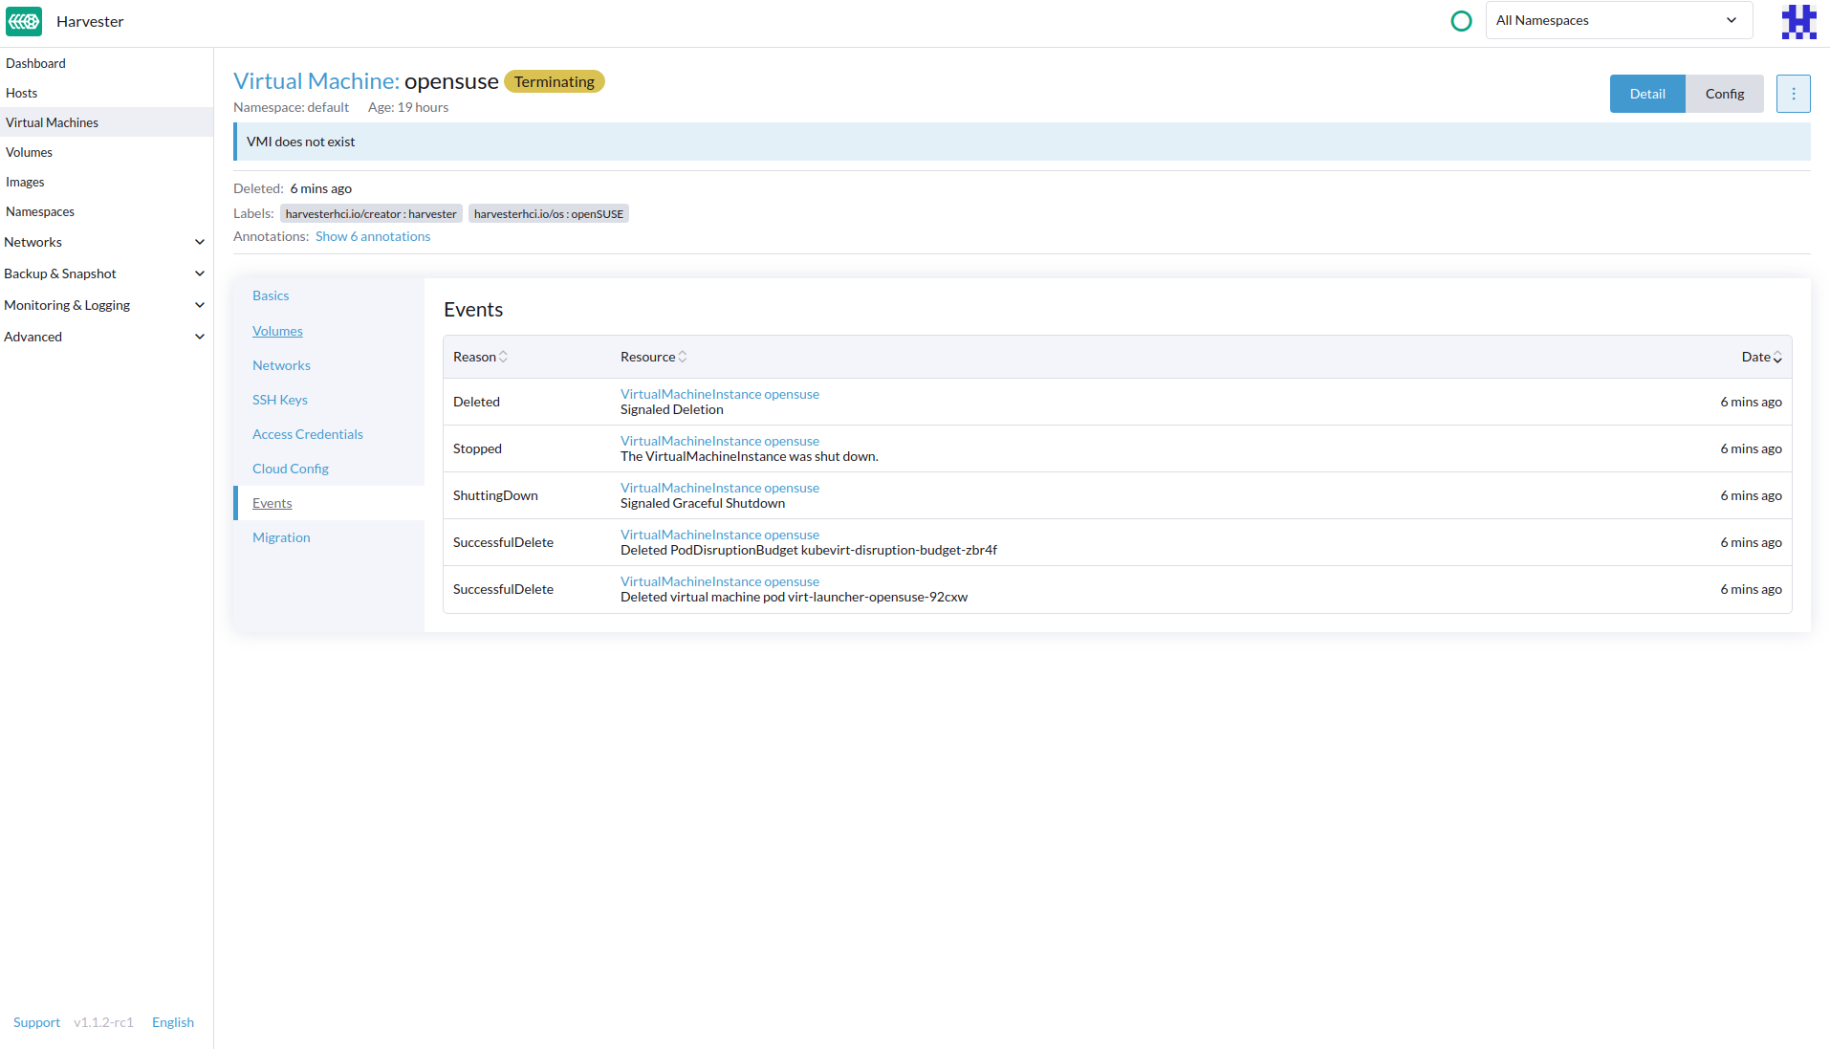Expand the Networks sidebar group
Screen dimensions: 1830x1049
coord(106,242)
